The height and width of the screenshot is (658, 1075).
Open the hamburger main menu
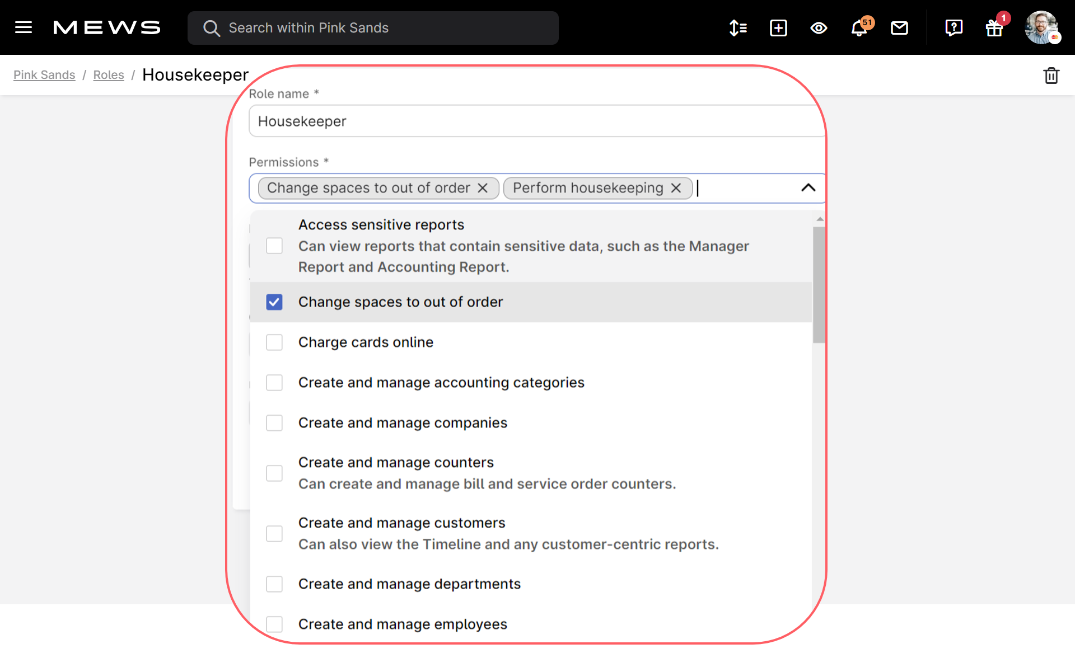(24, 27)
